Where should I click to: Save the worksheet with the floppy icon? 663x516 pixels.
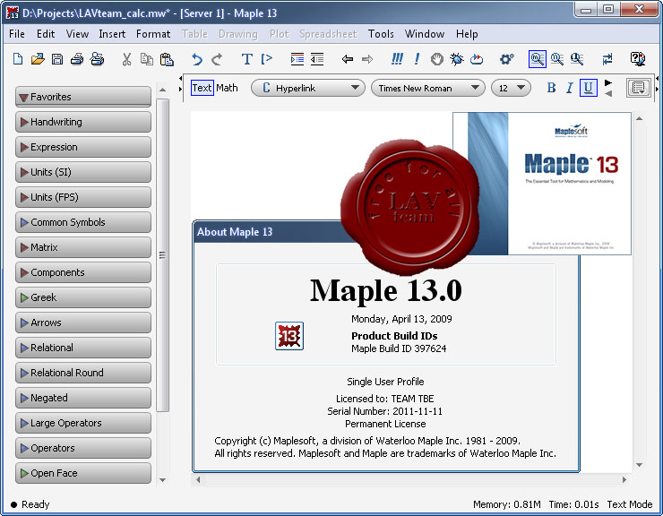57,59
